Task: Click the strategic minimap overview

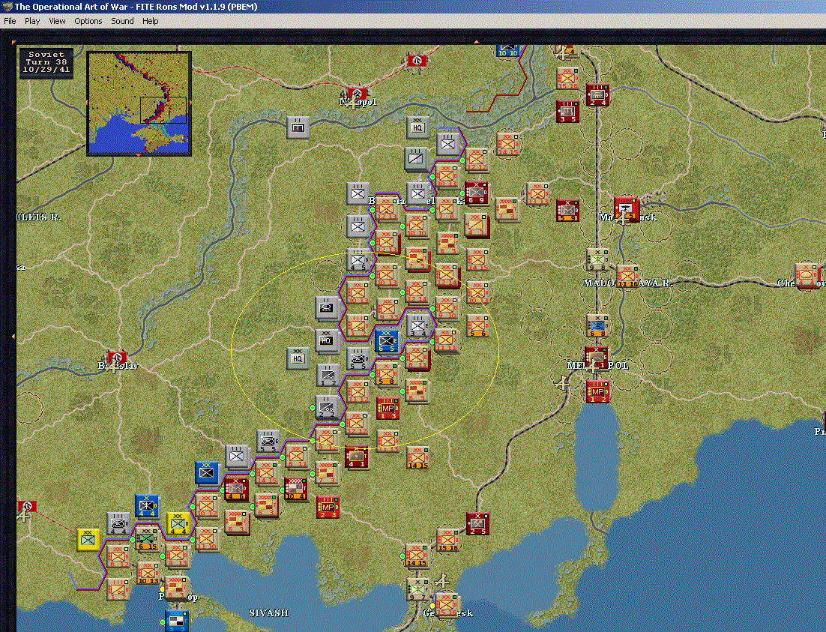Action: (x=139, y=103)
